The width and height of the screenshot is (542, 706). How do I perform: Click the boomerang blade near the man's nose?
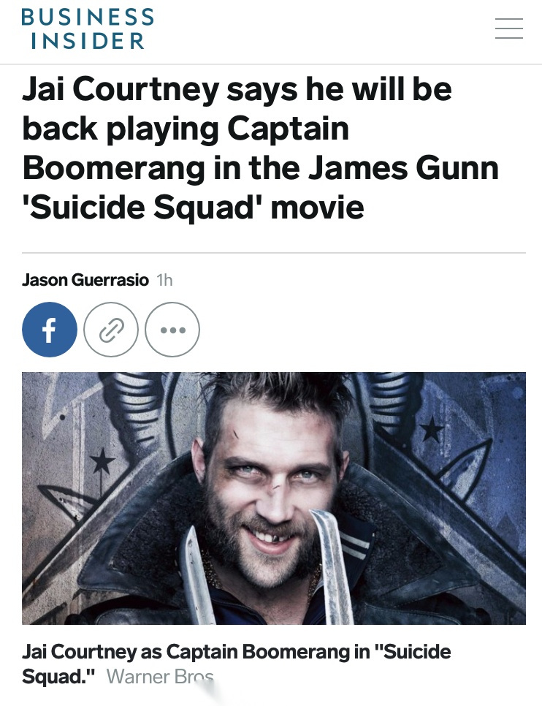pos(332,565)
